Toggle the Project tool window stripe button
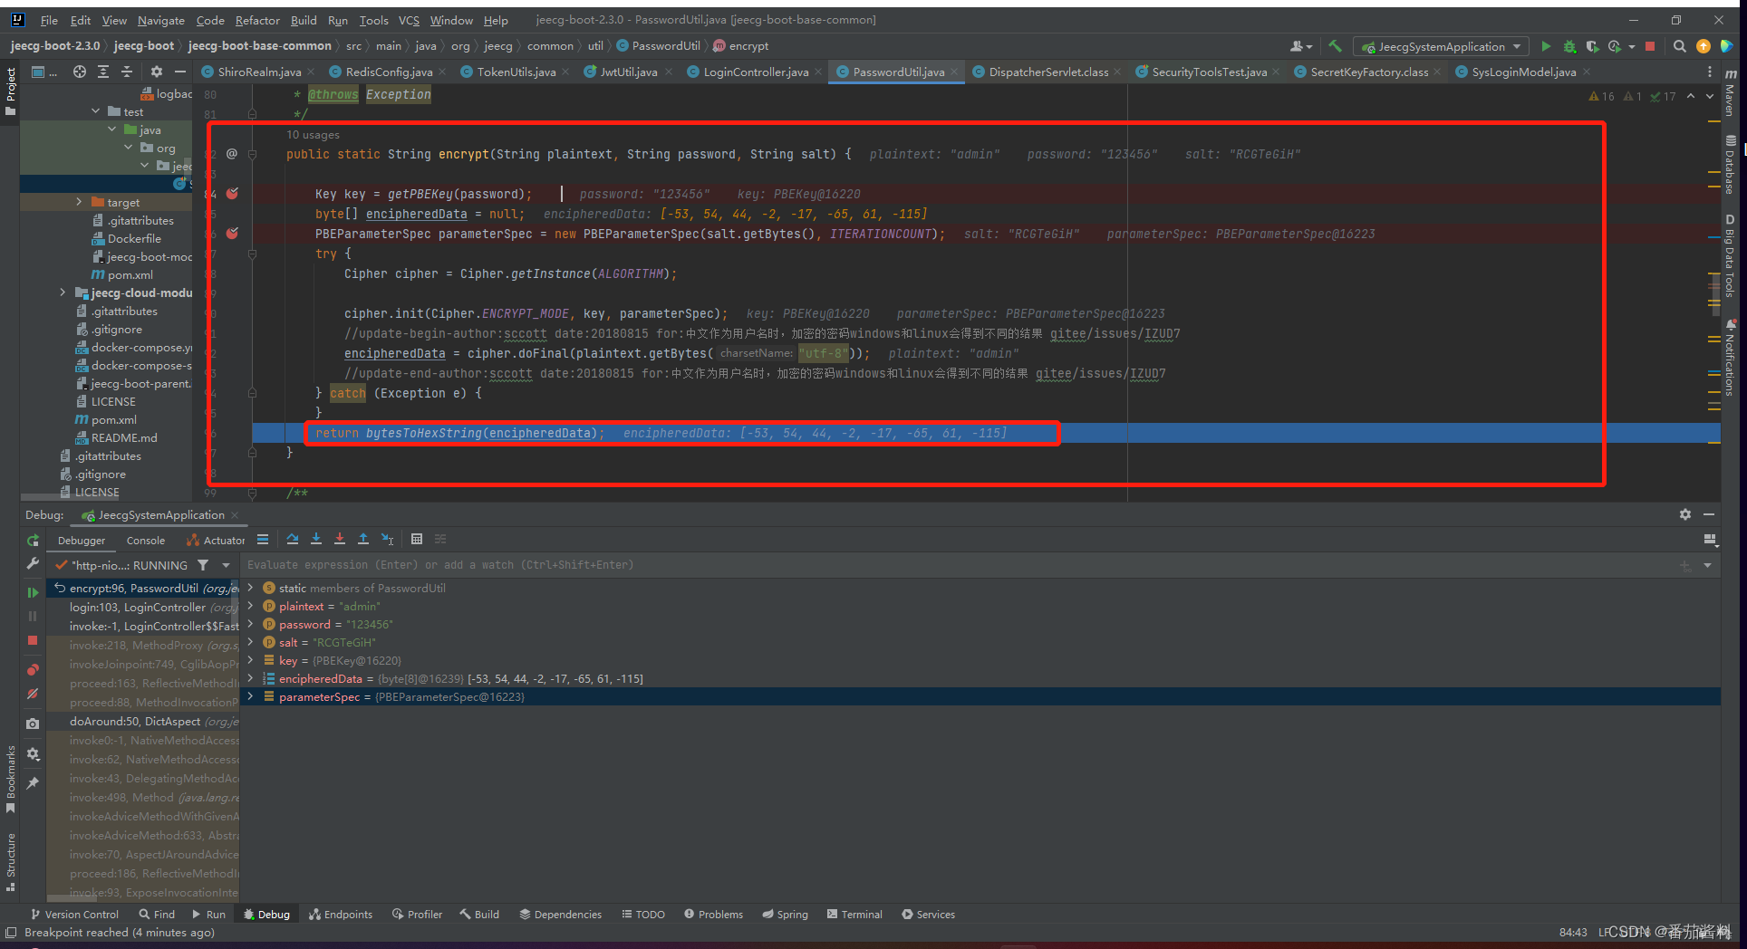This screenshot has width=1747, height=949. 10,91
